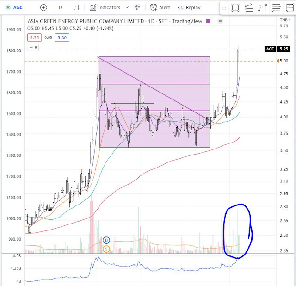Click the 3.50 right price scale label

click(x=284, y=151)
